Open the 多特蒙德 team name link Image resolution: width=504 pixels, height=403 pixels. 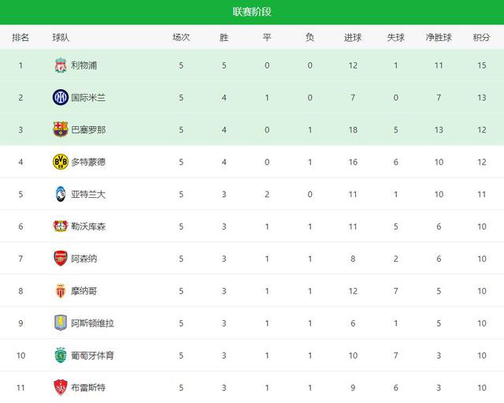[88, 162]
